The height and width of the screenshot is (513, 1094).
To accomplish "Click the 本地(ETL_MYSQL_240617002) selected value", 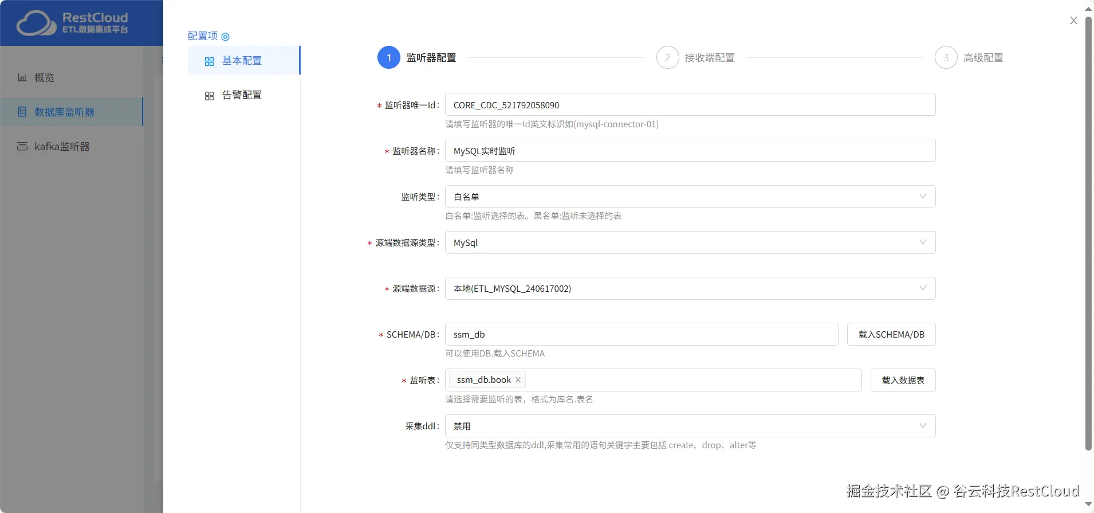I will coord(512,288).
